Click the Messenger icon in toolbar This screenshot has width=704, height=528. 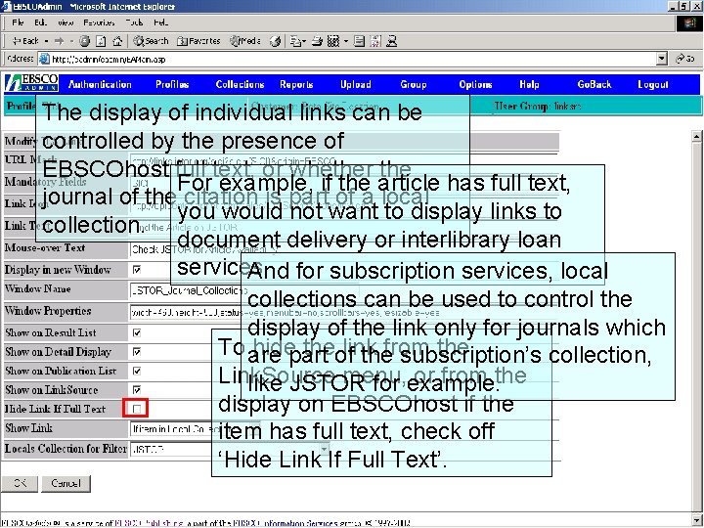(392, 41)
